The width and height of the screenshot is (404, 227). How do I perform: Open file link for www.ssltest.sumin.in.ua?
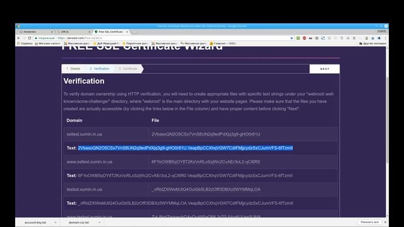[x=206, y=161]
